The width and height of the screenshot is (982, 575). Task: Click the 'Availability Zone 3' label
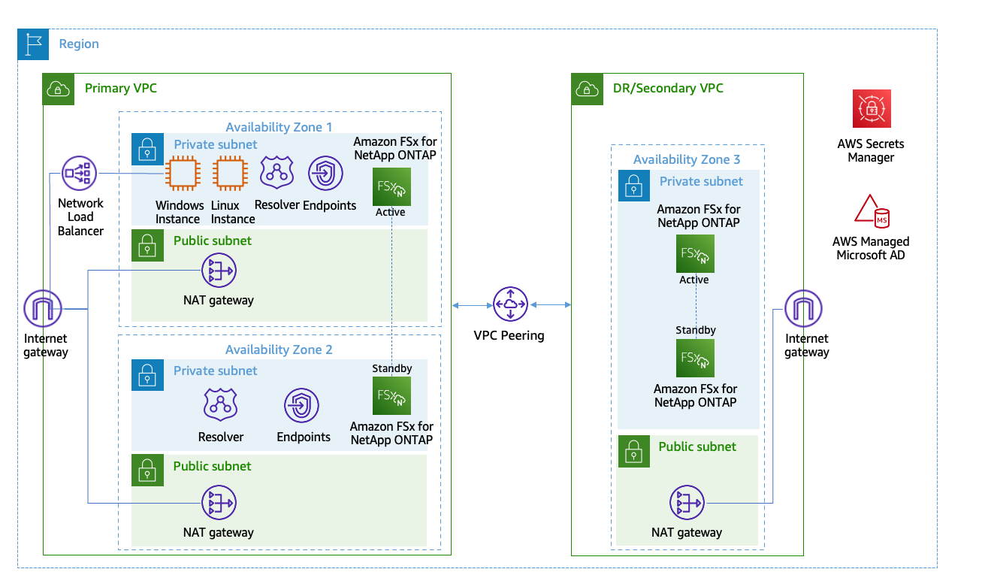pyautogui.click(x=687, y=159)
